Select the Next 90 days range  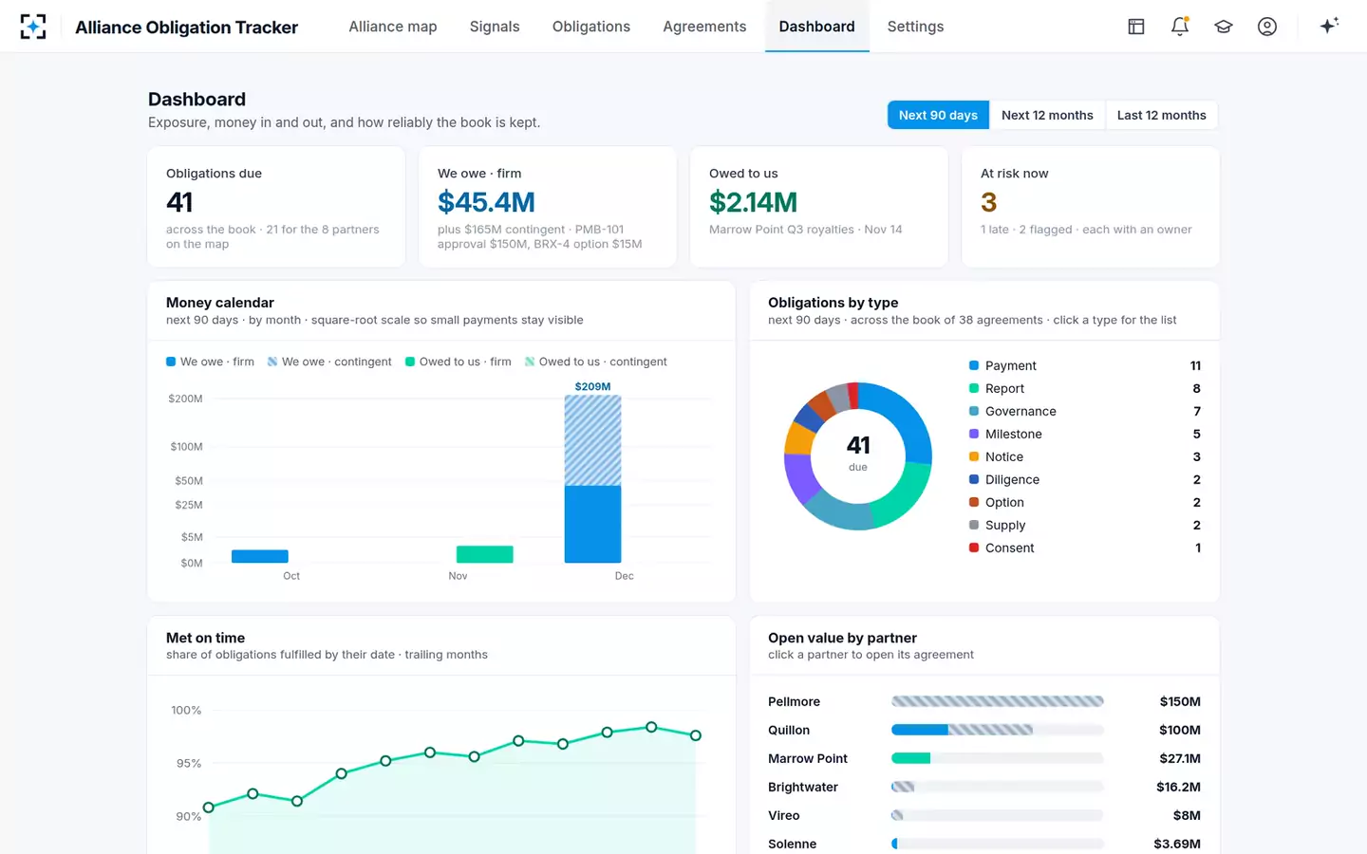(x=938, y=115)
